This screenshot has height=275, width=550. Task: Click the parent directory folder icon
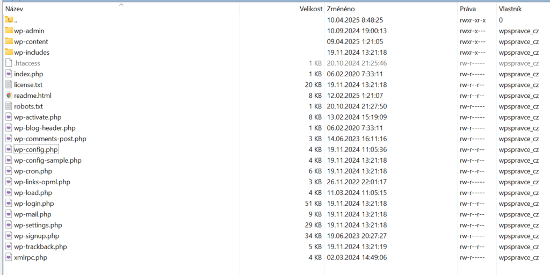(9, 20)
